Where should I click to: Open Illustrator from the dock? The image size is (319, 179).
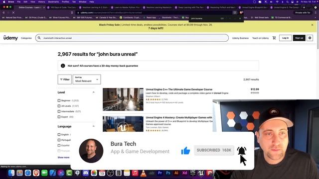pyautogui.click(x=176, y=173)
